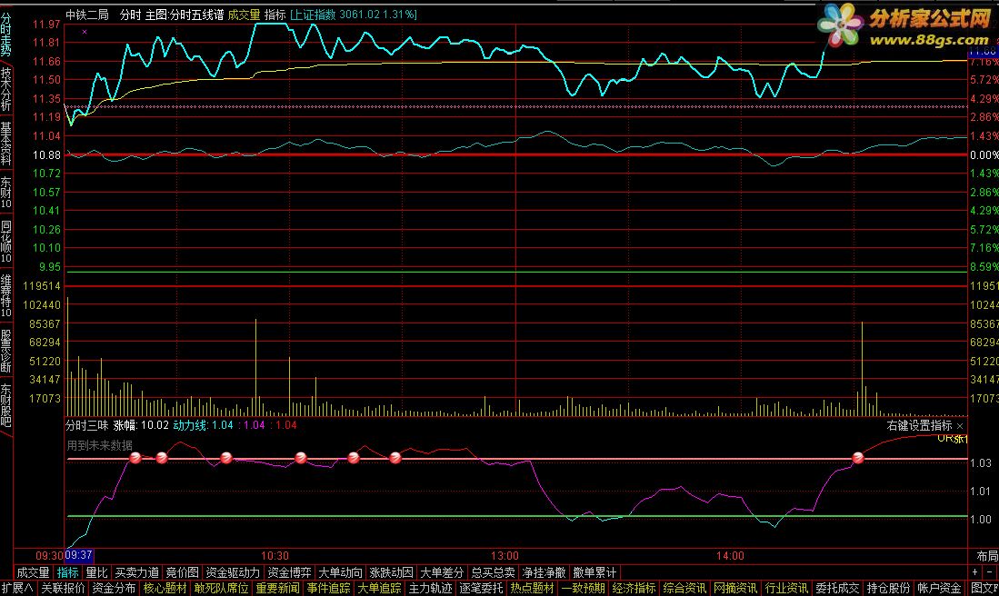Show the 帐户资金 panel tab
999x596 pixels.
coord(941,589)
